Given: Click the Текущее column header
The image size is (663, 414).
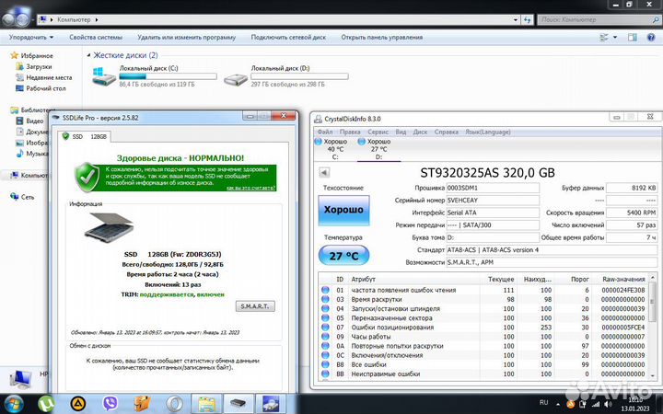Looking at the screenshot, I should (x=501, y=280).
